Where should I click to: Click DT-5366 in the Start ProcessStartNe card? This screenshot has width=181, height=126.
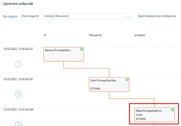click(x=95, y=88)
